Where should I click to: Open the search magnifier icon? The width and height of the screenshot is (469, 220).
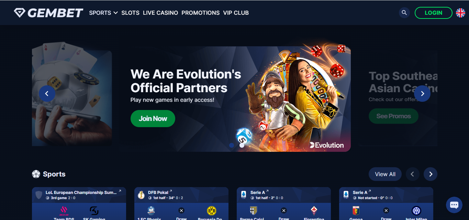pyautogui.click(x=404, y=13)
